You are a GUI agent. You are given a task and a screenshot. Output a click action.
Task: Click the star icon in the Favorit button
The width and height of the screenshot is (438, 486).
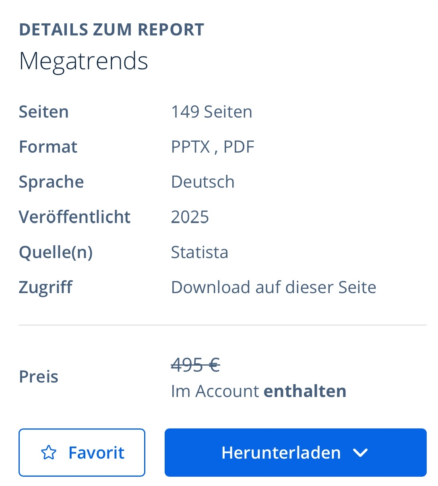click(x=49, y=453)
